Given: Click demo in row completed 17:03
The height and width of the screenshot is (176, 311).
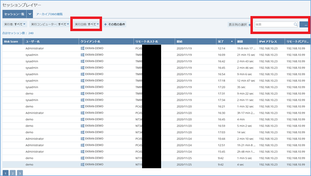Looking at the screenshot, I should click(x=29, y=132).
